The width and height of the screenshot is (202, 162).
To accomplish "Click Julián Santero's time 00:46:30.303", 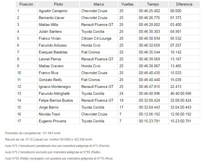I will pyautogui.click(x=149, y=31).
